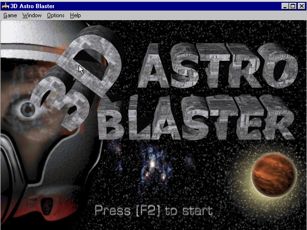Open the Window menu

click(32, 15)
